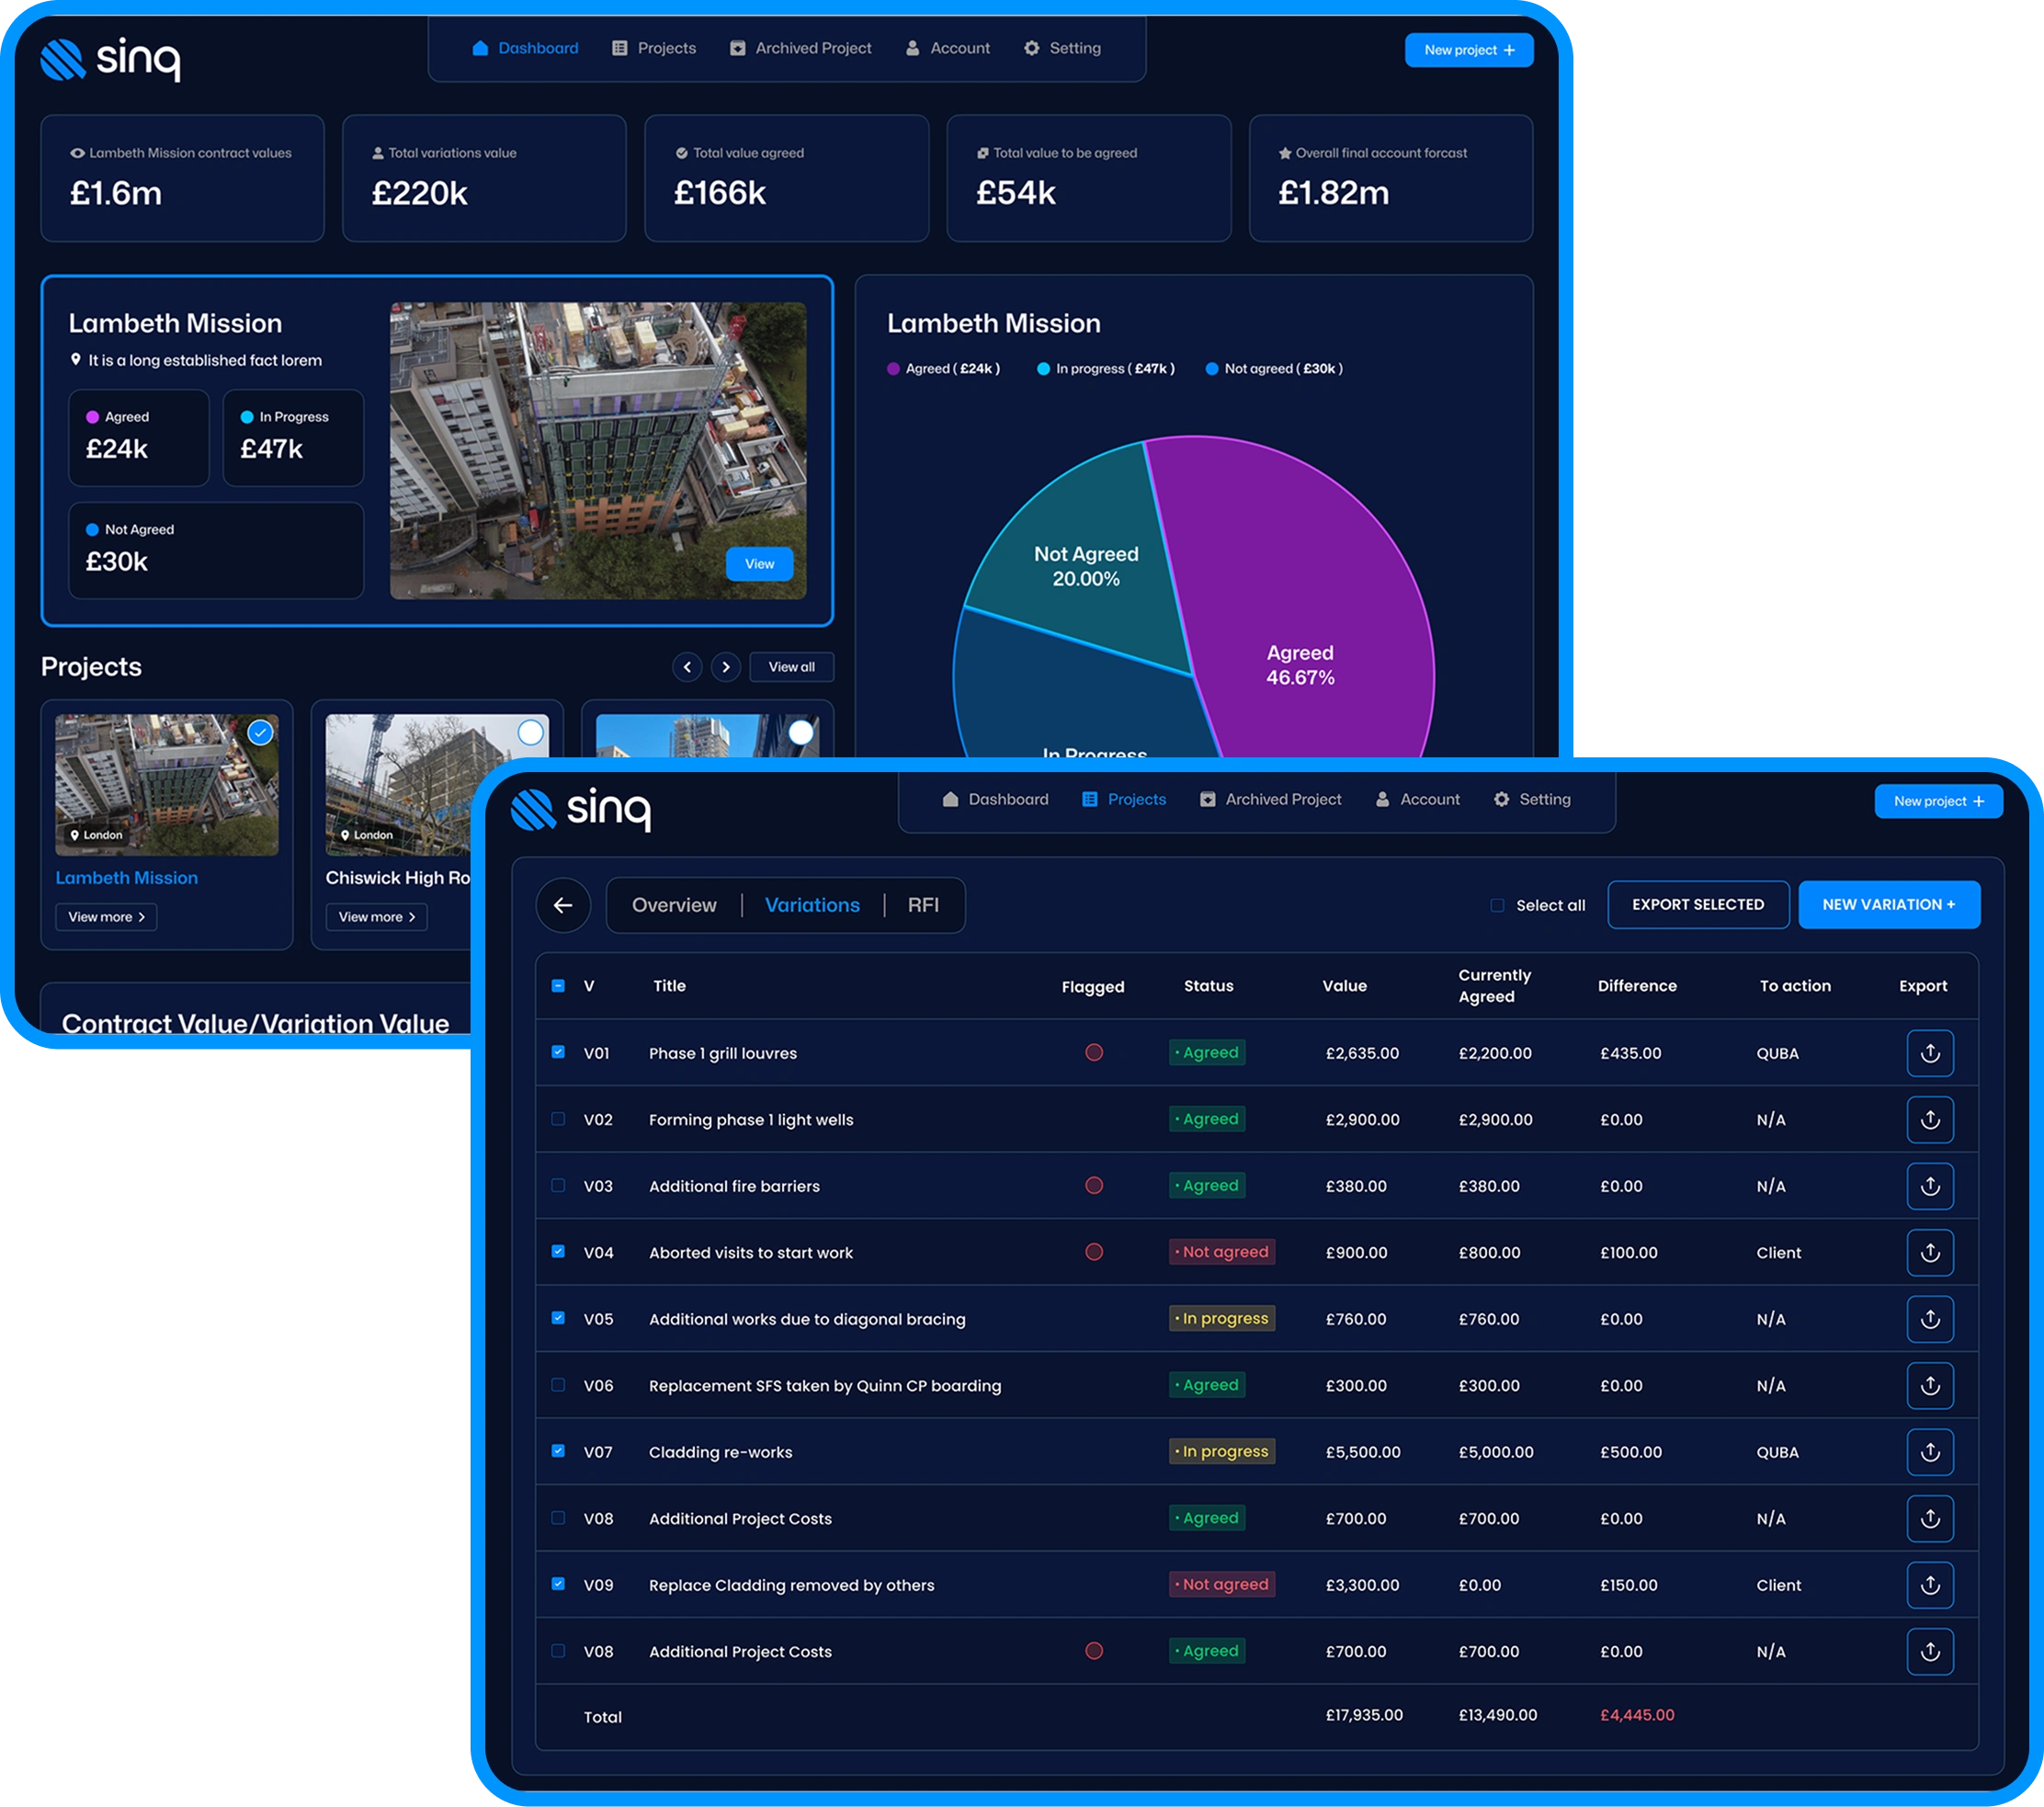Export row V01 Phase 1 grill louvres
The image size is (2044, 1807).
(1930, 1053)
